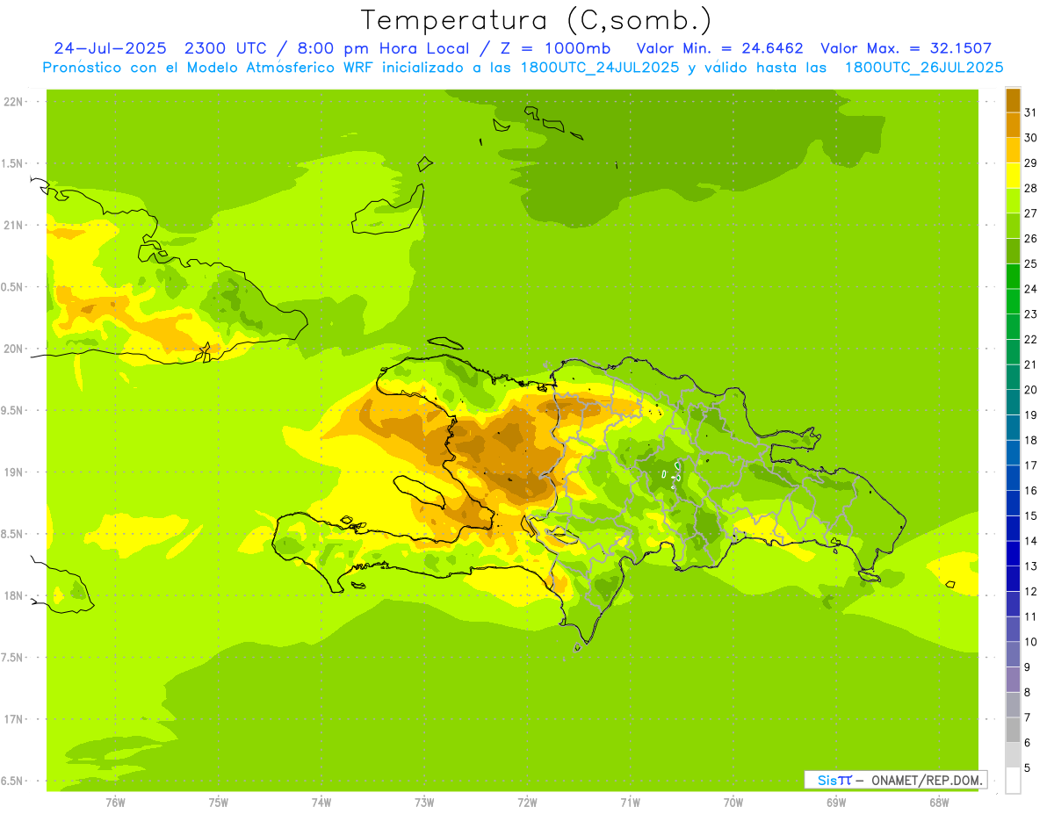Image resolution: width=1054 pixels, height=814 pixels.
Task: Click the colorbar label "5"
Action: pyautogui.click(x=1028, y=768)
